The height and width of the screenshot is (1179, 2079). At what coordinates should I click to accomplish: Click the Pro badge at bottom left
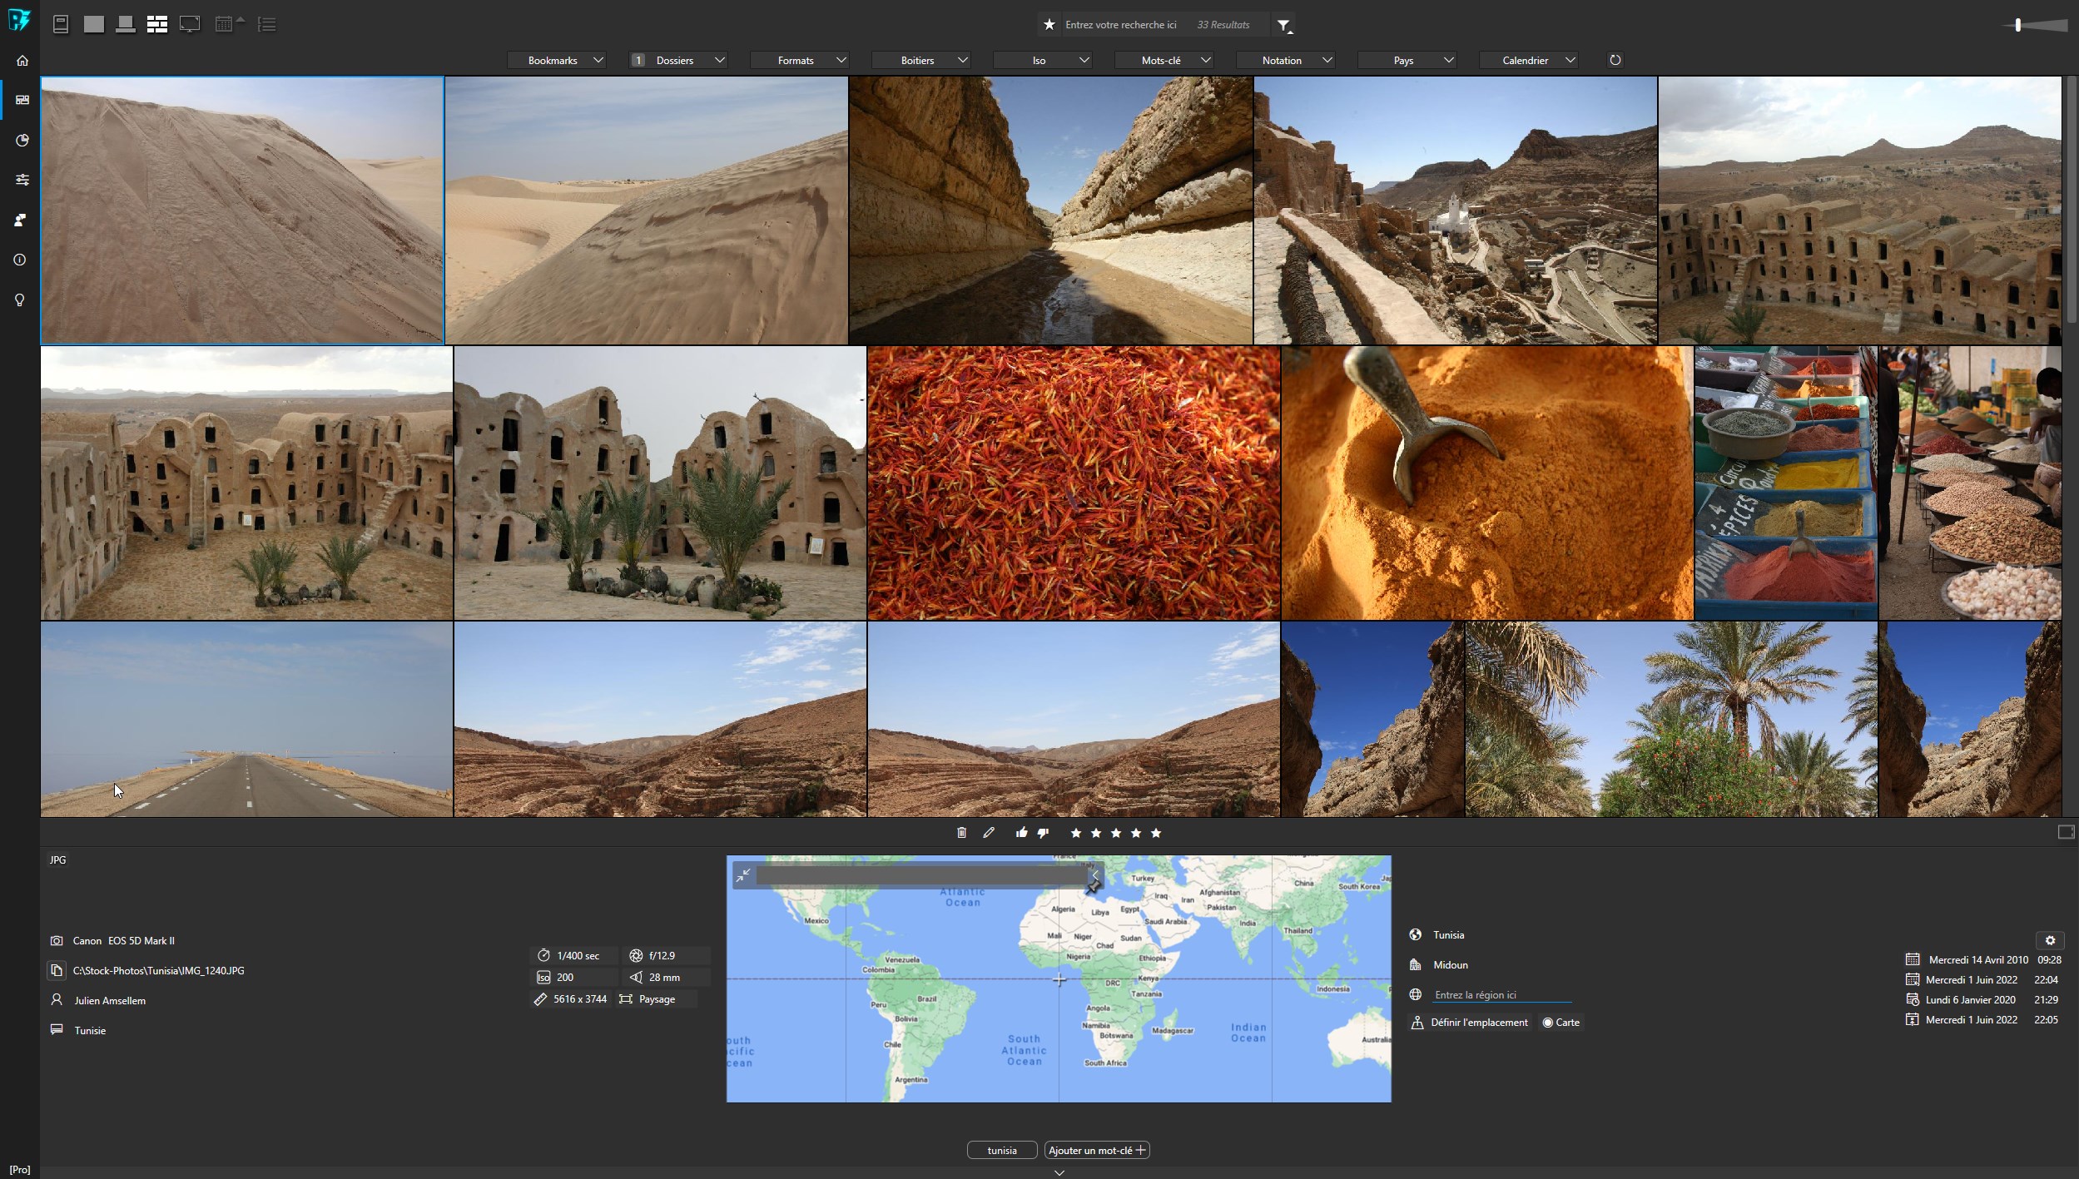(x=20, y=1170)
